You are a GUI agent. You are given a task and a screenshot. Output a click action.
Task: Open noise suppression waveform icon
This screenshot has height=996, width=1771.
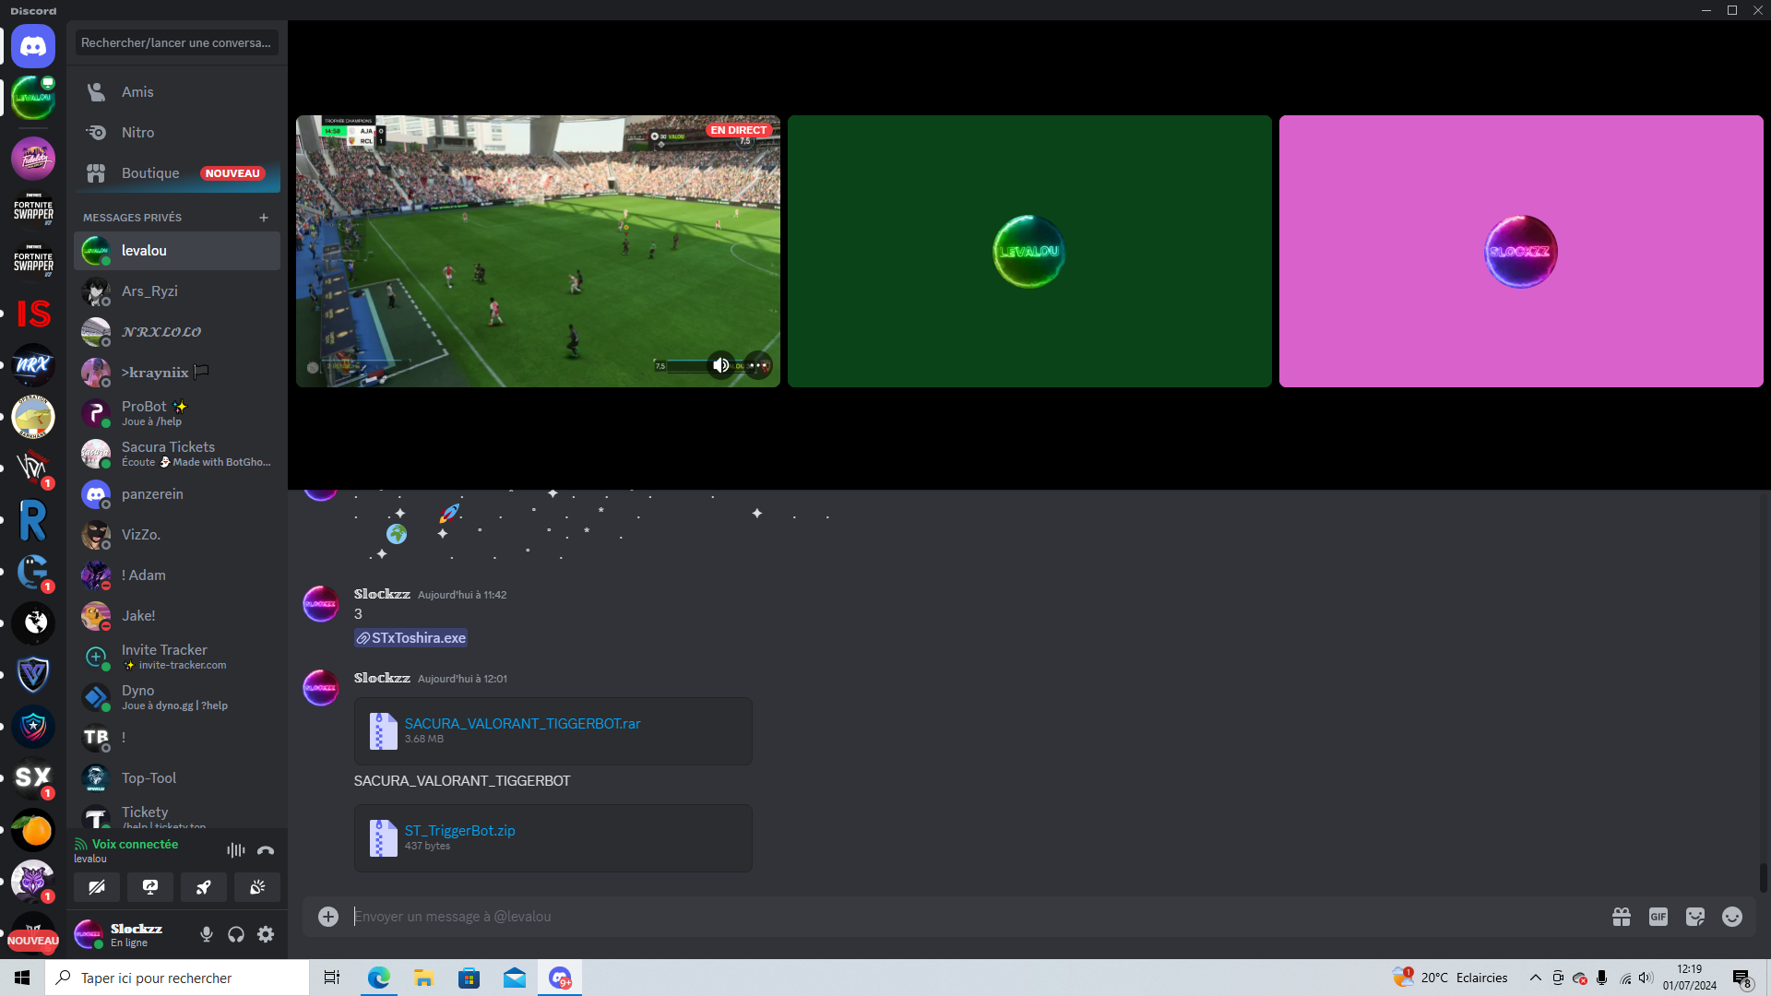coord(236,850)
